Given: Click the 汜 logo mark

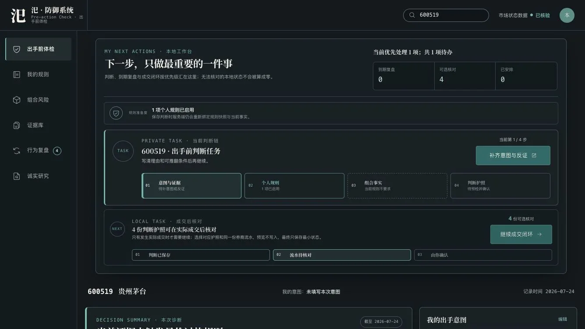Looking at the screenshot, I should pos(18,15).
